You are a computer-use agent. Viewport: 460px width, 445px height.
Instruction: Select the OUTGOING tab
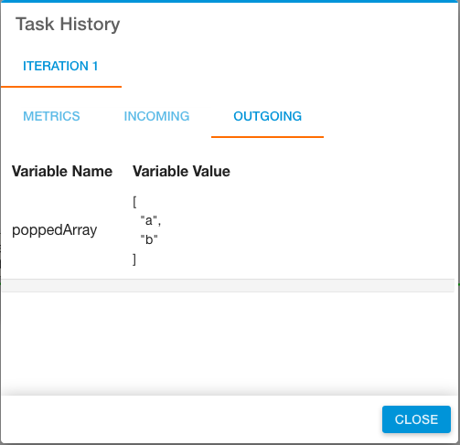267,116
